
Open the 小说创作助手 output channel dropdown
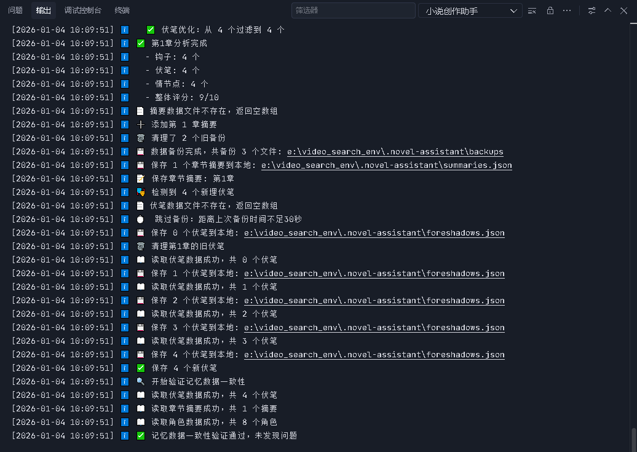(x=470, y=10)
